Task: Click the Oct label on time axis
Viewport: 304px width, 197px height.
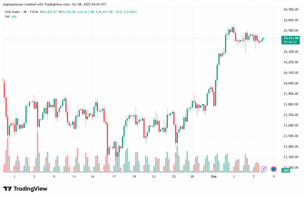Action: tap(213, 176)
